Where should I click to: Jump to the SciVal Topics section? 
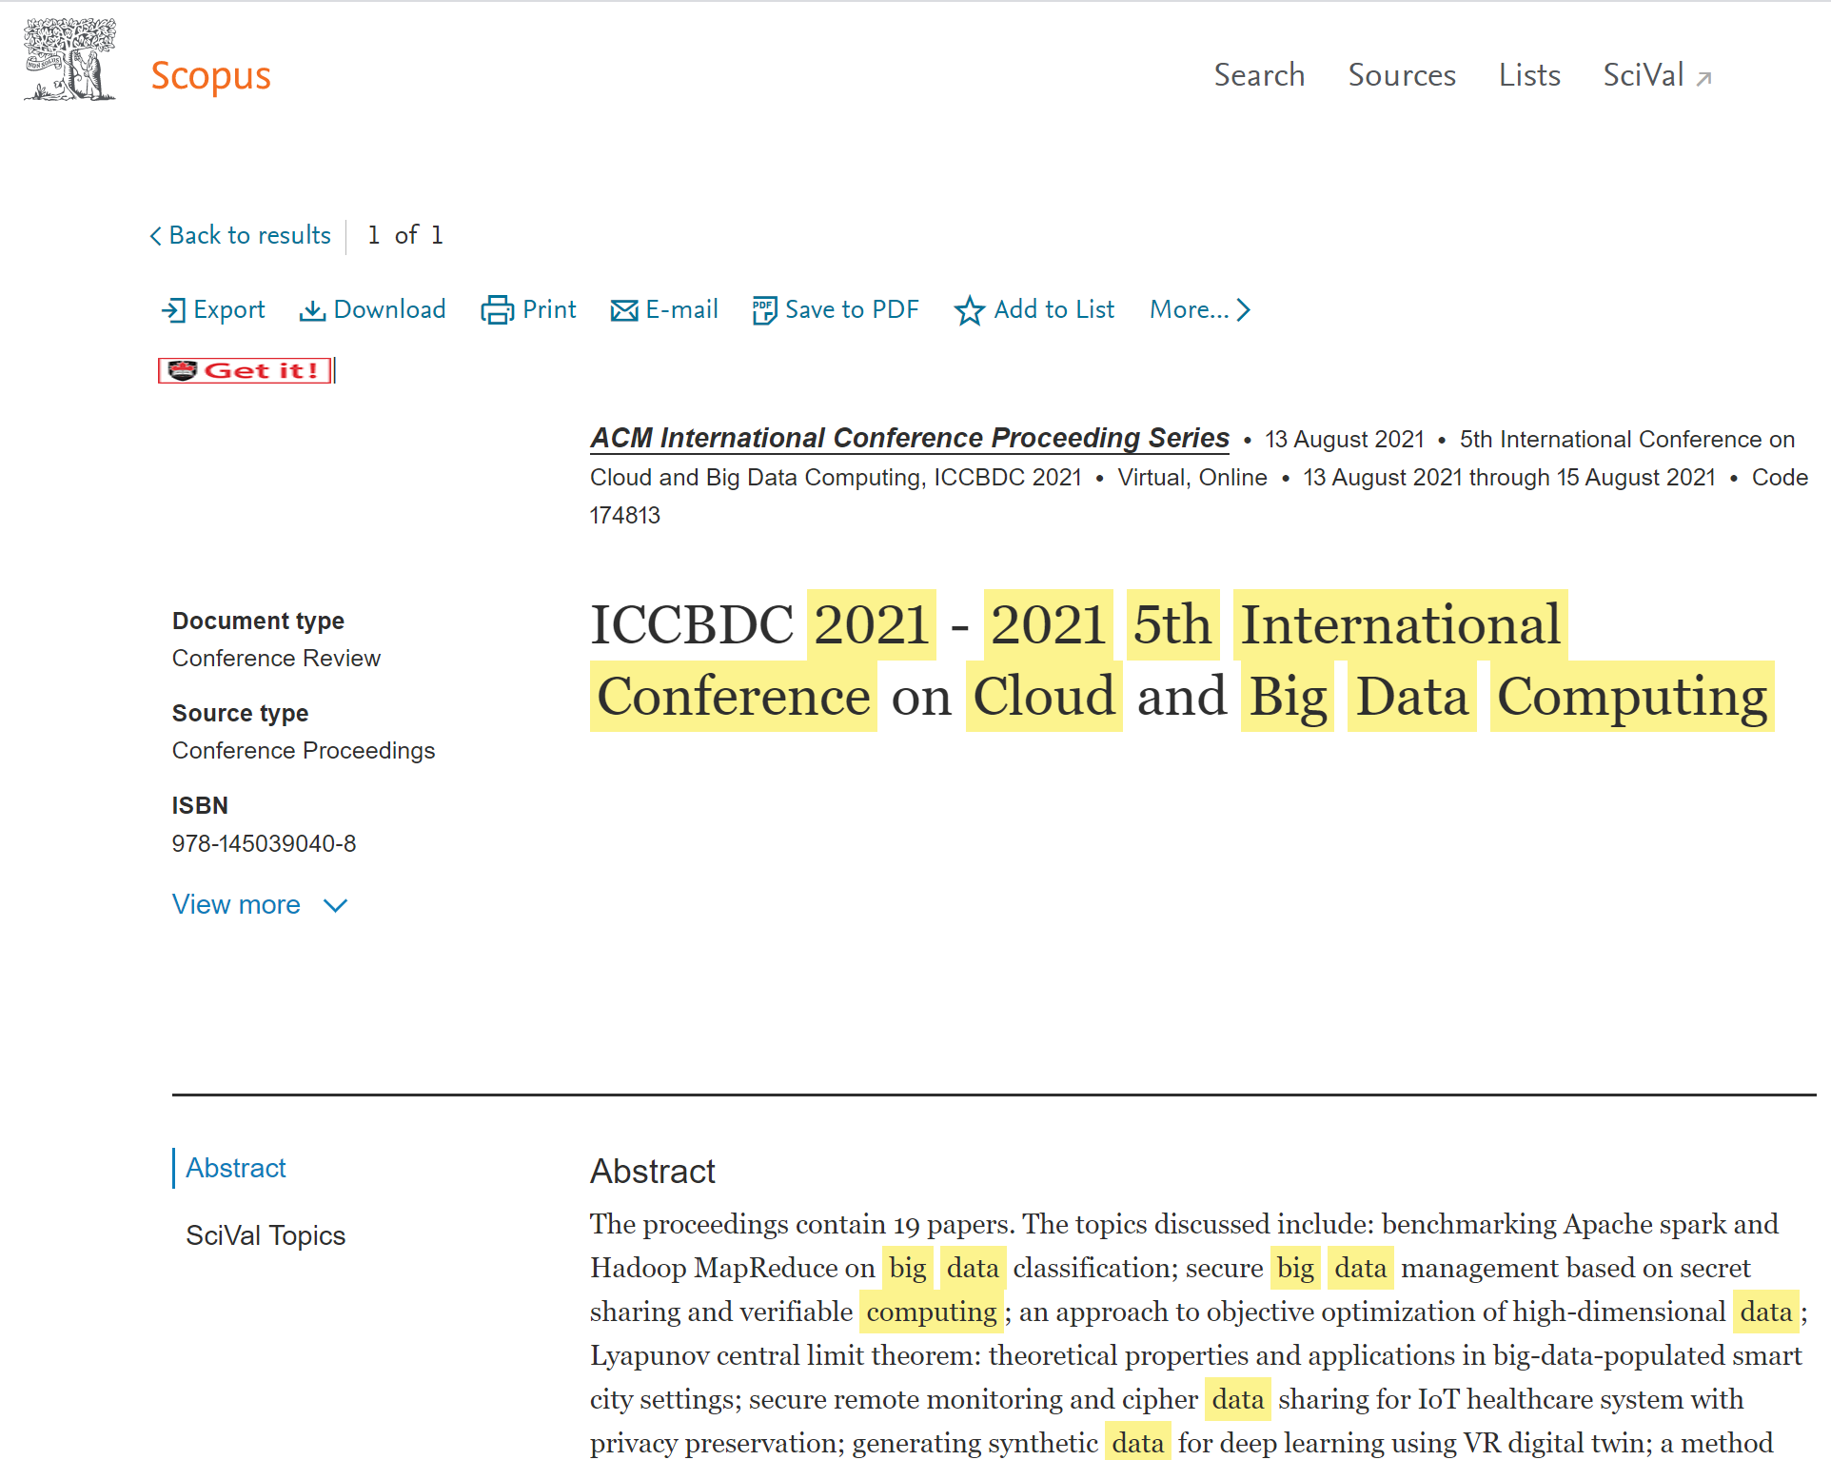(x=266, y=1235)
